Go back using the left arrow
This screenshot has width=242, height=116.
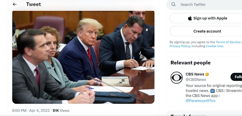15,4
